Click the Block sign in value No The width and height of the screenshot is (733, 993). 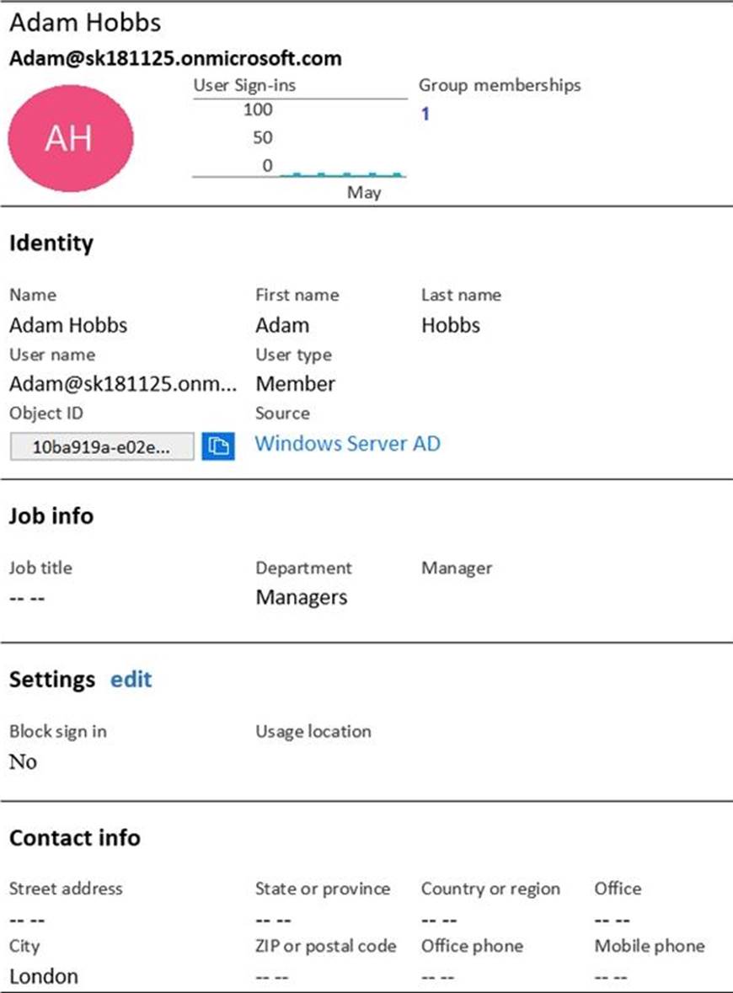tap(23, 761)
